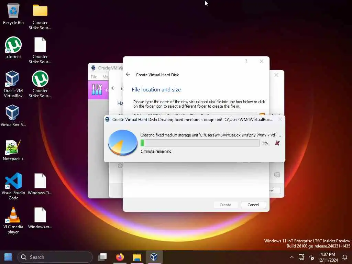
Task: Select the Counter Strike Source blank file icon
Action: pyautogui.click(x=40, y=51)
